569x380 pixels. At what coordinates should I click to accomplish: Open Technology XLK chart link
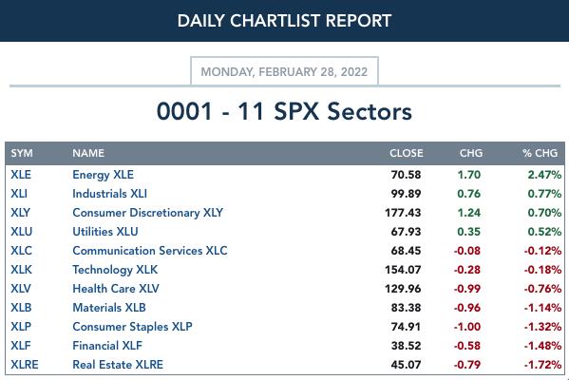click(x=115, y=270)
